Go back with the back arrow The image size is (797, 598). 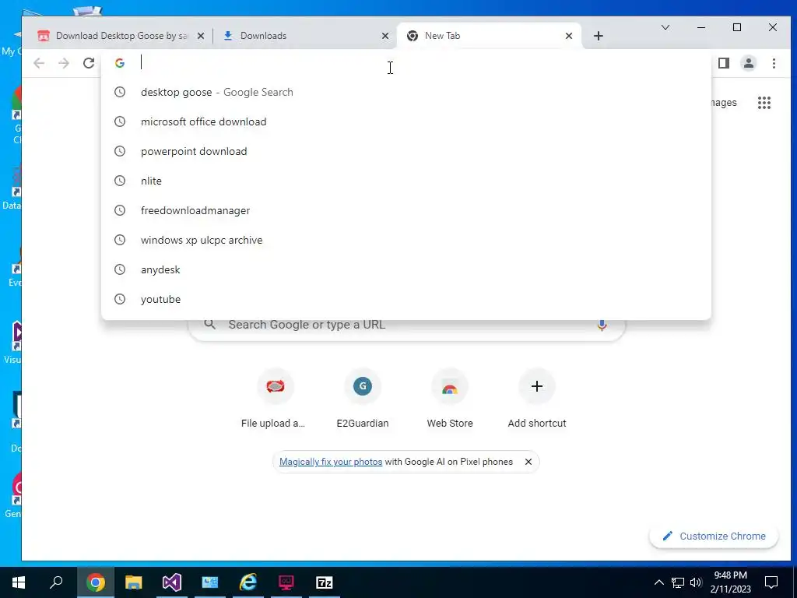(x=39, y=63)
